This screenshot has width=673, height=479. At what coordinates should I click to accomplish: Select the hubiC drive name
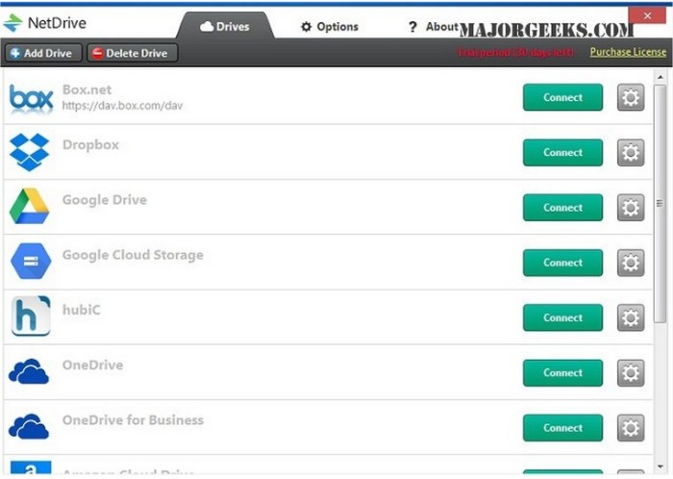tap(82, 310)
